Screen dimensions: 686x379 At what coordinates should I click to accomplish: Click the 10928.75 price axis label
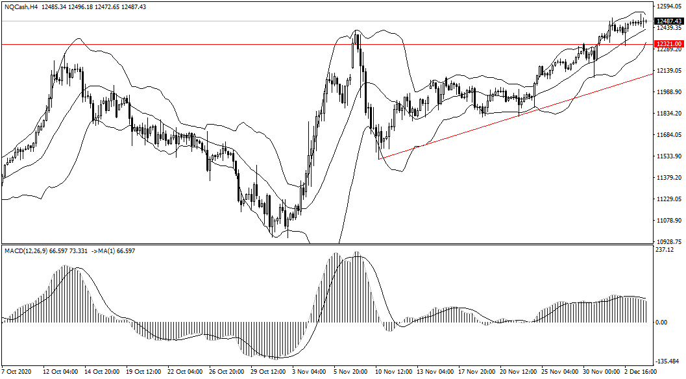pos(668,241)
